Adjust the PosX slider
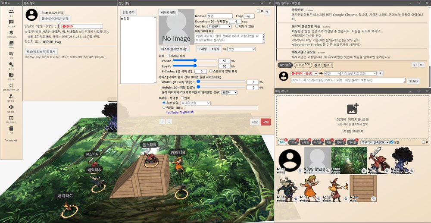 coord(195,60)
